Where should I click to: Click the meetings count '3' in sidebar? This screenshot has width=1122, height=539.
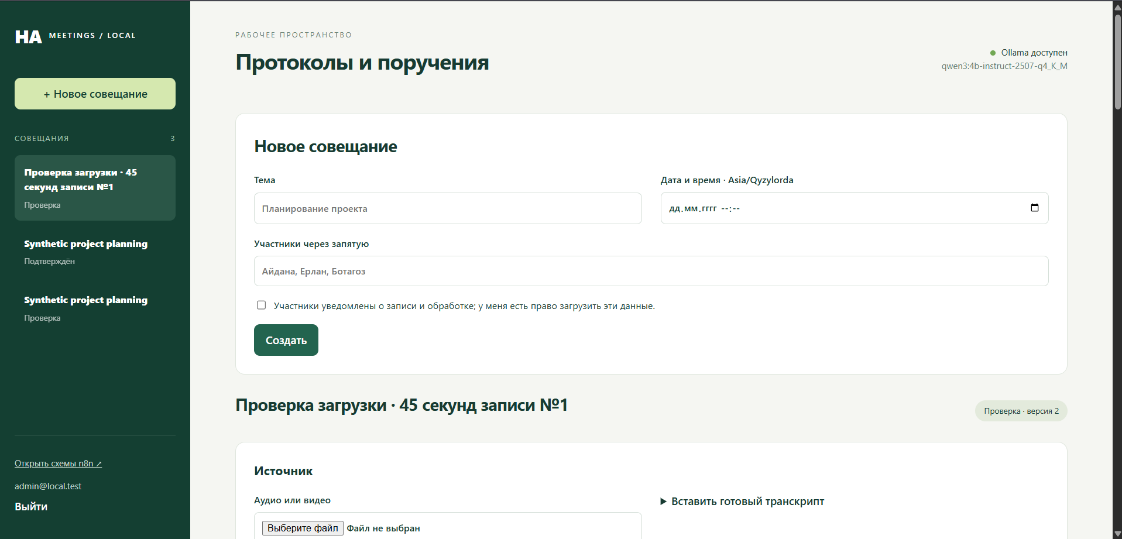click(x=173, y=139)
